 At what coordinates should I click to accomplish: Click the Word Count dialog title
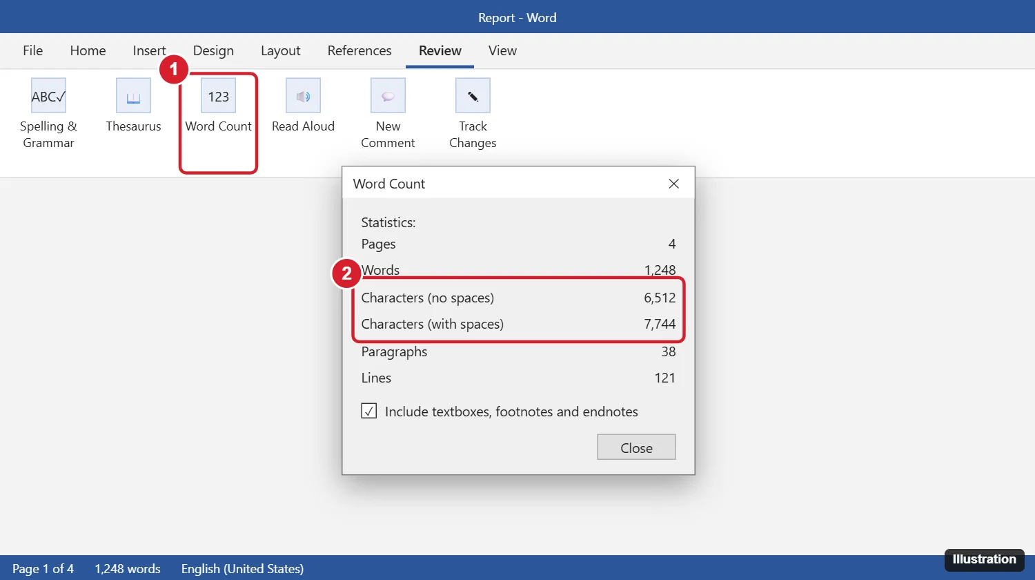tap(389, 184)
